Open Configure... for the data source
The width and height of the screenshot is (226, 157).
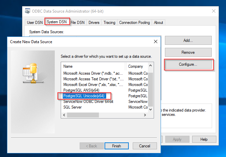pyautogui.click(x=188, y=64)
